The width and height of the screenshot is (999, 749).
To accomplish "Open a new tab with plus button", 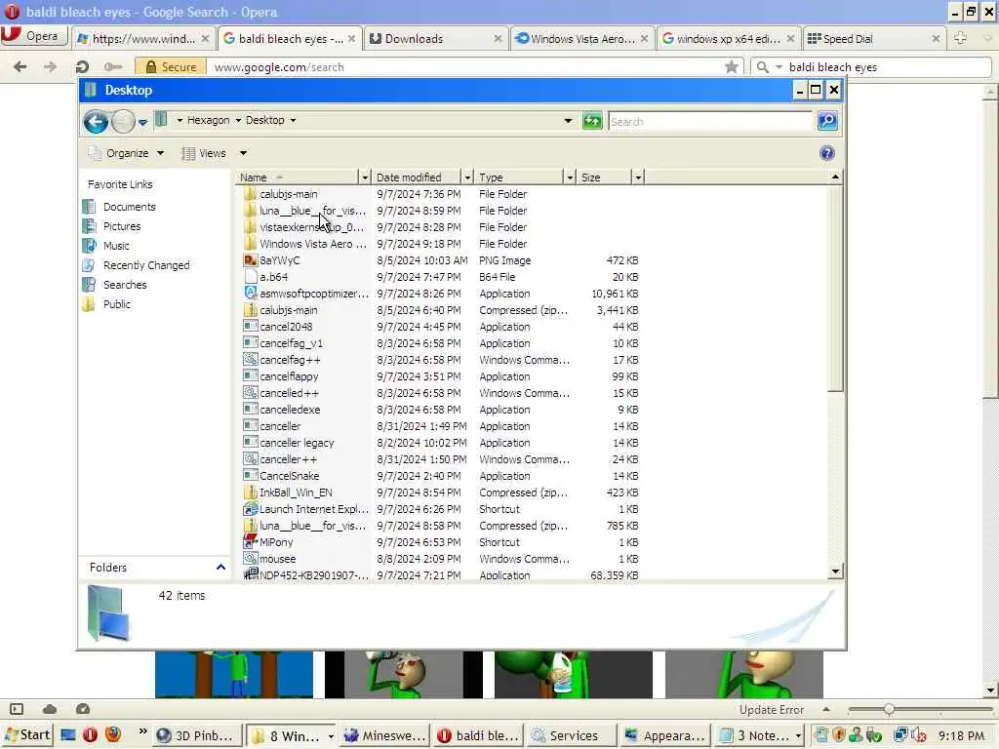I will (x=960, y=38).
